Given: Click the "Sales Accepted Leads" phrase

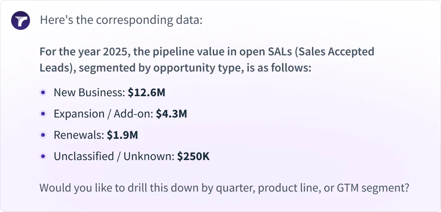Looking at the screenshot, I should click(x=207, y=60).
